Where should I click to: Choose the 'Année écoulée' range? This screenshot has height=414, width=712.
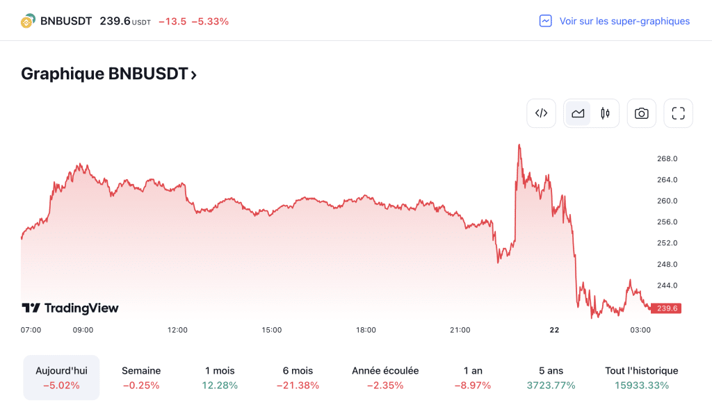pyautogui.click(x=385, y=377)
